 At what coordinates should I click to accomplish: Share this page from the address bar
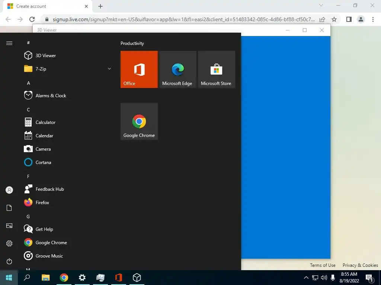tap(322, 19)
